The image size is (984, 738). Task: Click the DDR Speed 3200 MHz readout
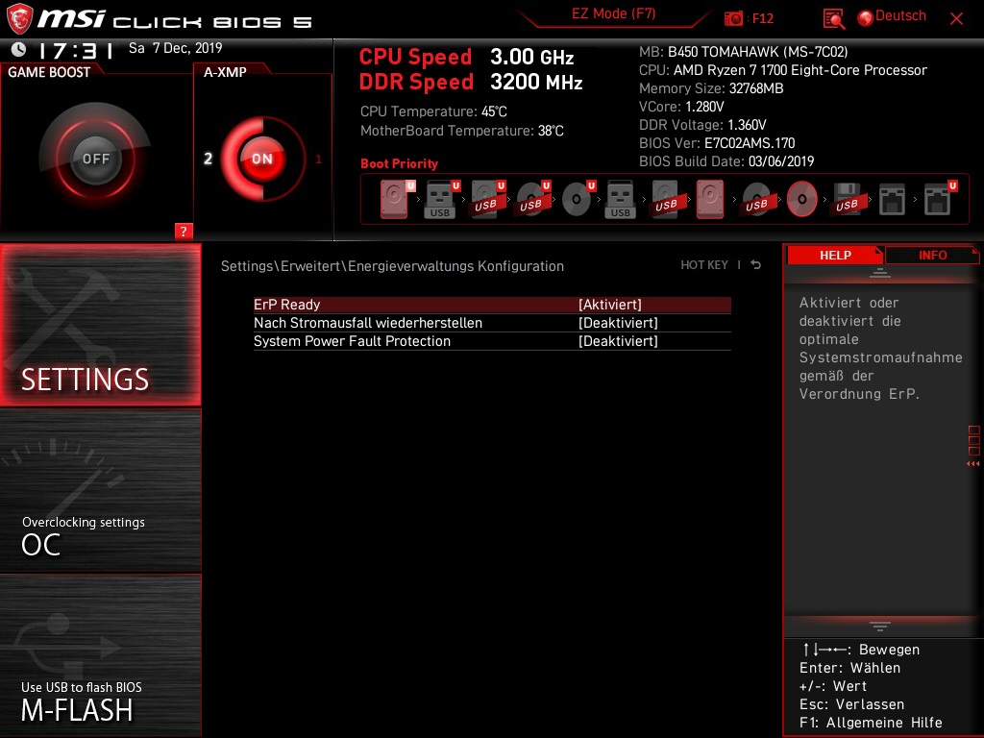coord(471,83)
